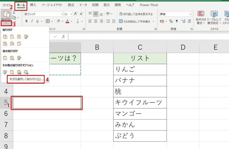Click the text orientation icon
The width and height of the screenshot is (229, 149).
(x=108, y=14)
